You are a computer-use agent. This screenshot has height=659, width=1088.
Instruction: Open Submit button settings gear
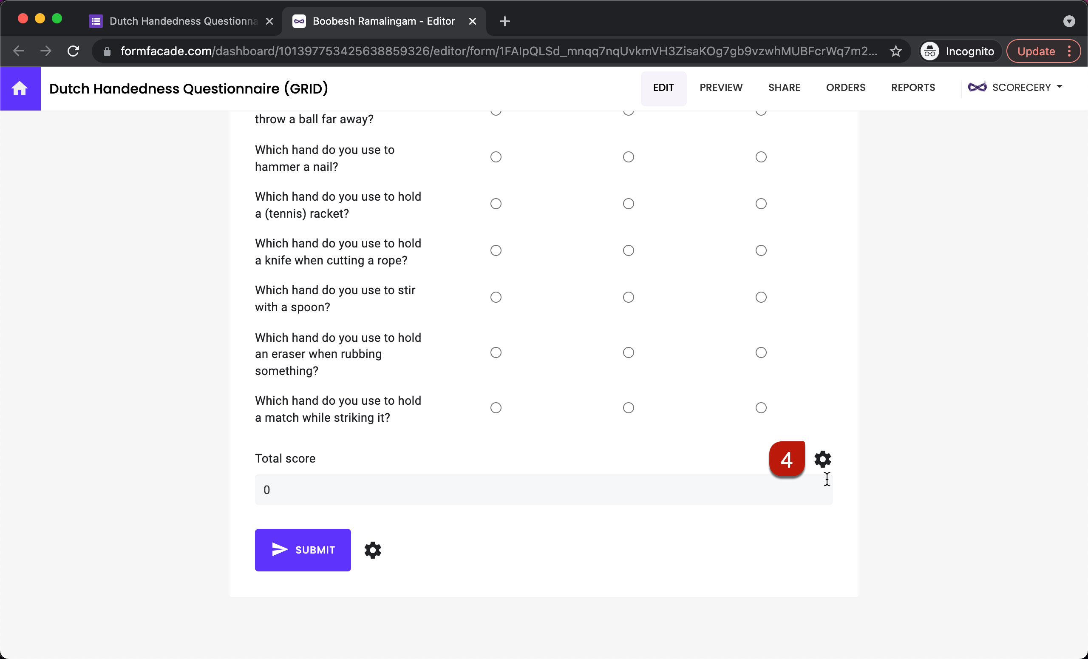coord(372,550)
